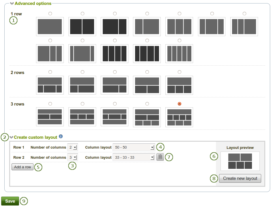Click the trash icon to delete Row 2
The width and height of the screenshot is (271, 207).
pos(160,157)
